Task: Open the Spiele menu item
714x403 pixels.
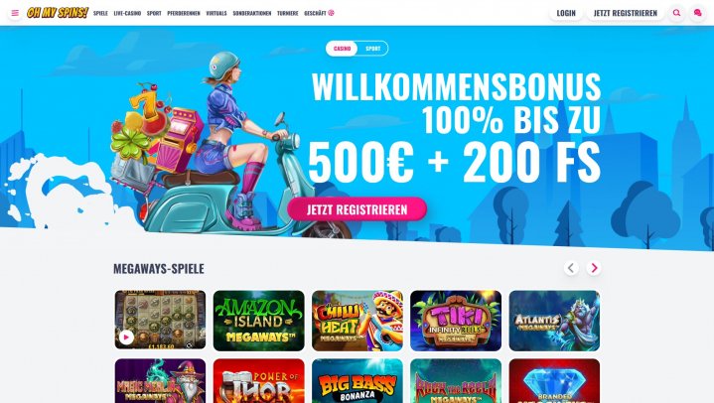Action: (100, 13)
